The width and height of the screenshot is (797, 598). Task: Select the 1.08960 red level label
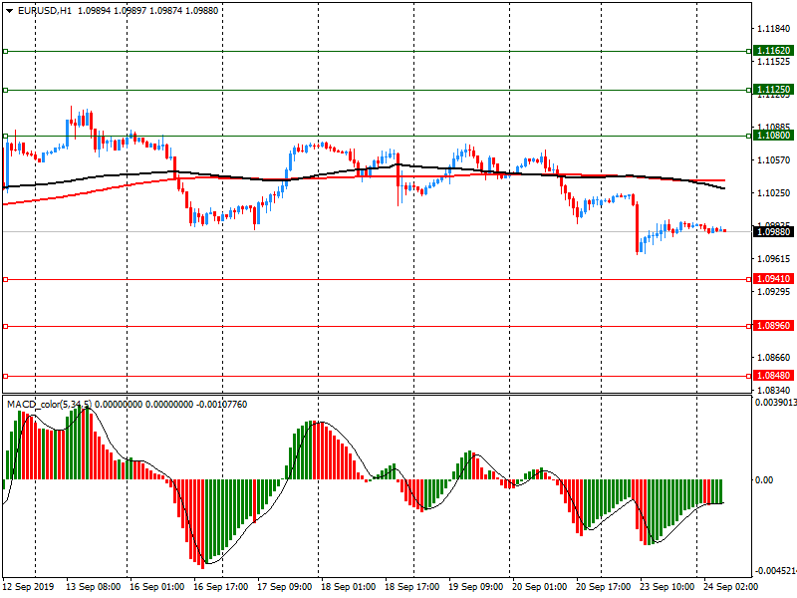point(774,326)
